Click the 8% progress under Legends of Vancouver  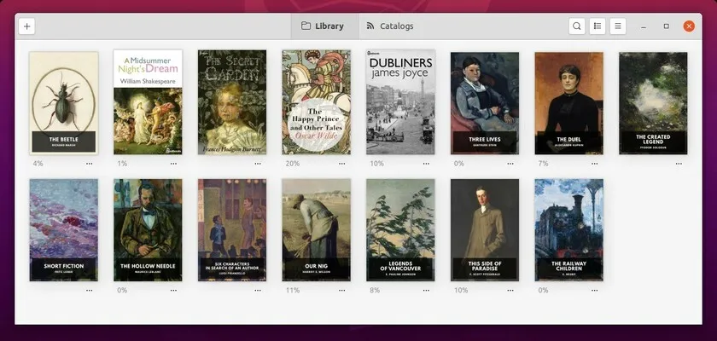[x=375, y=291]
